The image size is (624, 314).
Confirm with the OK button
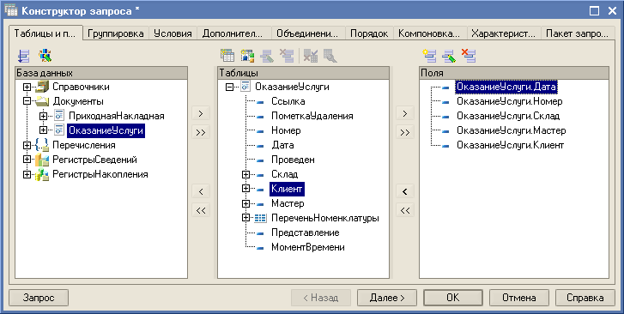[453, 298]
